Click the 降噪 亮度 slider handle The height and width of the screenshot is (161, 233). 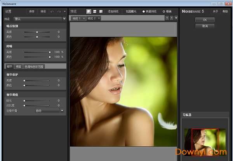pos(50,52)
